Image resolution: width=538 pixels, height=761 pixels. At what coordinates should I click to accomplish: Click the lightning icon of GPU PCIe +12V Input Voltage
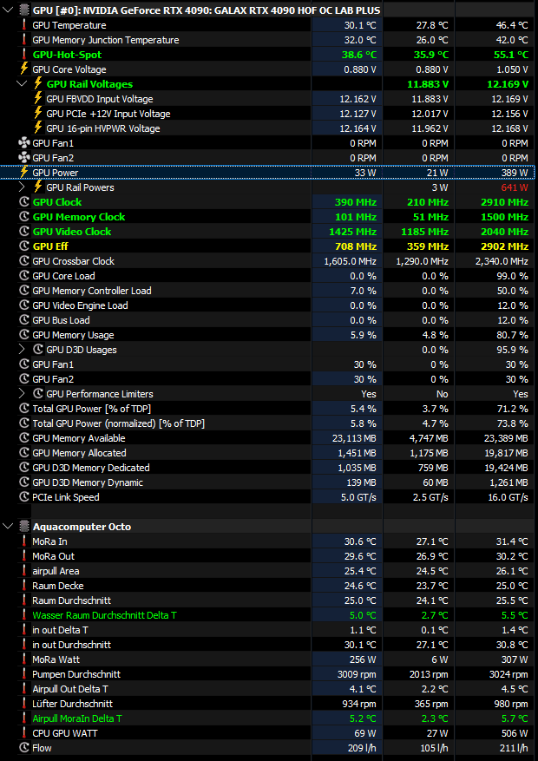38,113
